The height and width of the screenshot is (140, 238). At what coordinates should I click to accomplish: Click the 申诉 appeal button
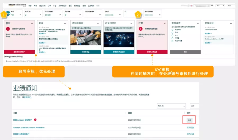pos(189,120)
